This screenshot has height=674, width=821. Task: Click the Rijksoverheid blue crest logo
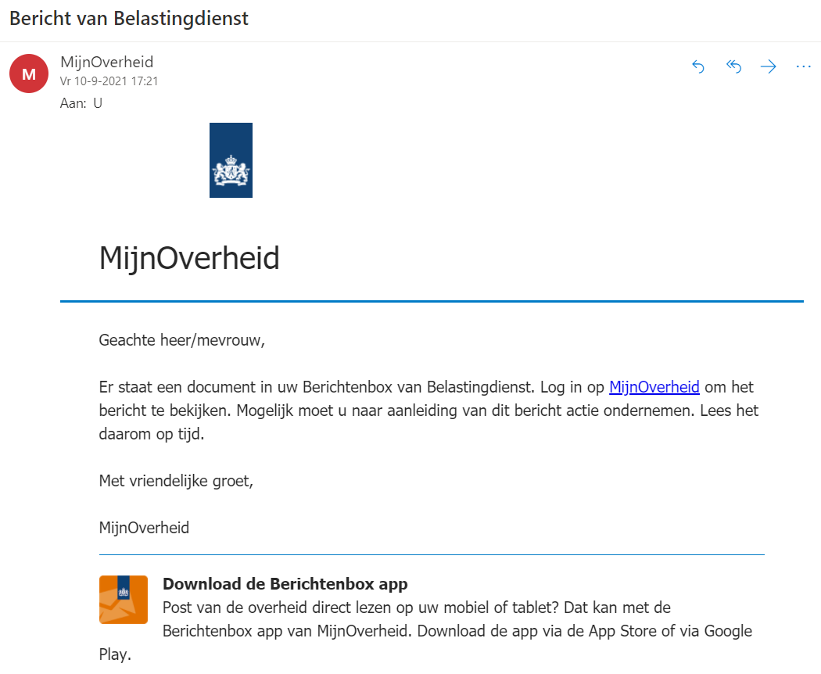point(231,160)
